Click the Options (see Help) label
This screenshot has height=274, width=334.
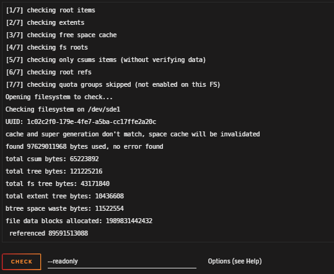click(235, 261)
